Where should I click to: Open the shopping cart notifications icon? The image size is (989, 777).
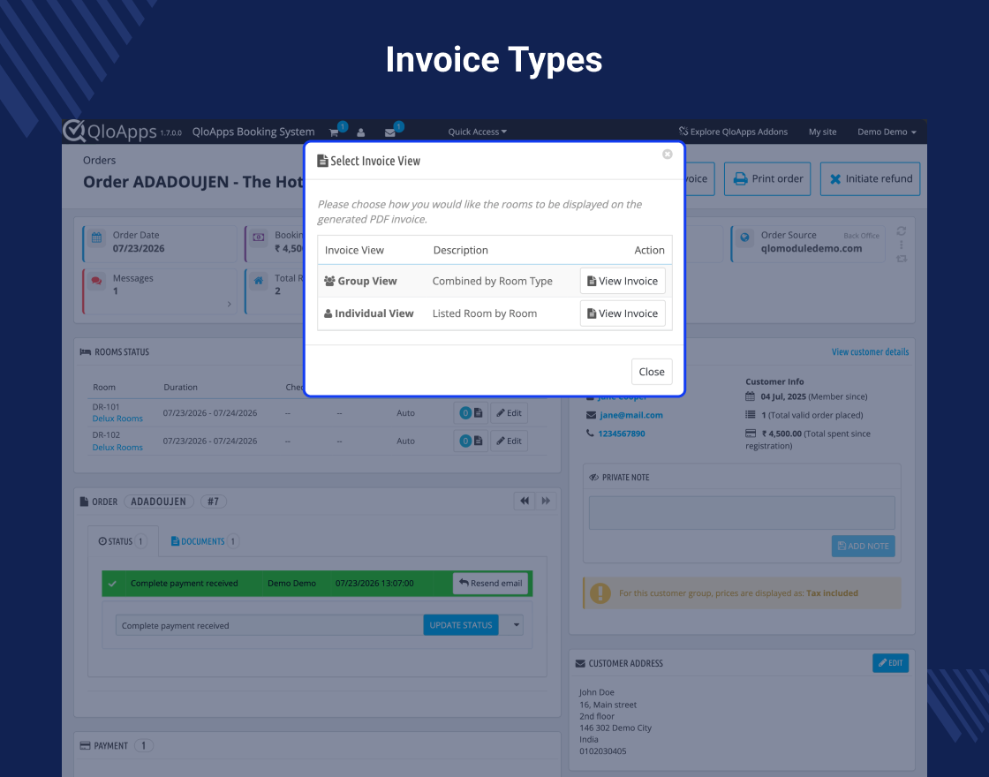click(335, 132)
